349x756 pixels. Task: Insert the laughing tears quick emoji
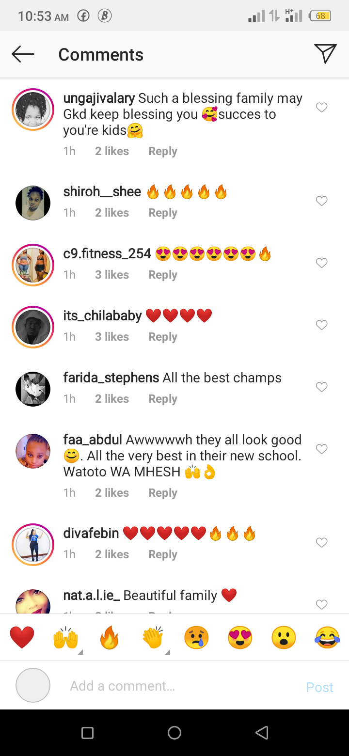pos(327,637)
